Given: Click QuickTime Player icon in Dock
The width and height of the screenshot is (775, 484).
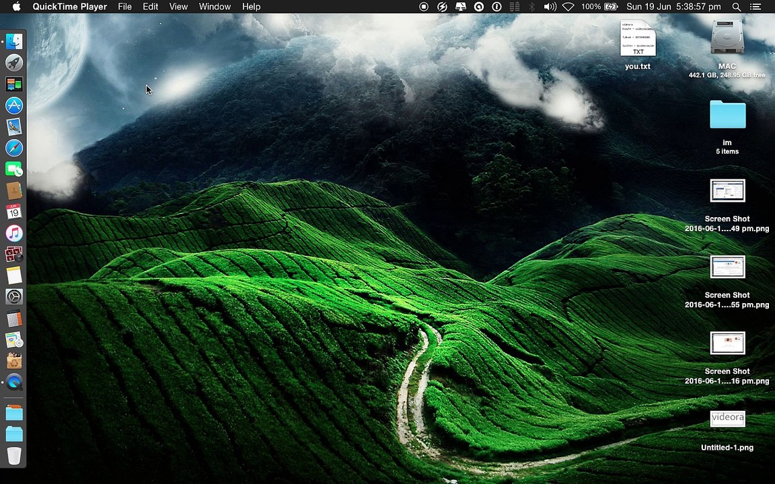Looking at the screenshot, I should point(14,382).
